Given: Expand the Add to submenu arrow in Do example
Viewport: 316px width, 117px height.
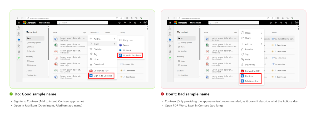Looking at the screenshot, I should pyautogui.click(x=114, y=39).
